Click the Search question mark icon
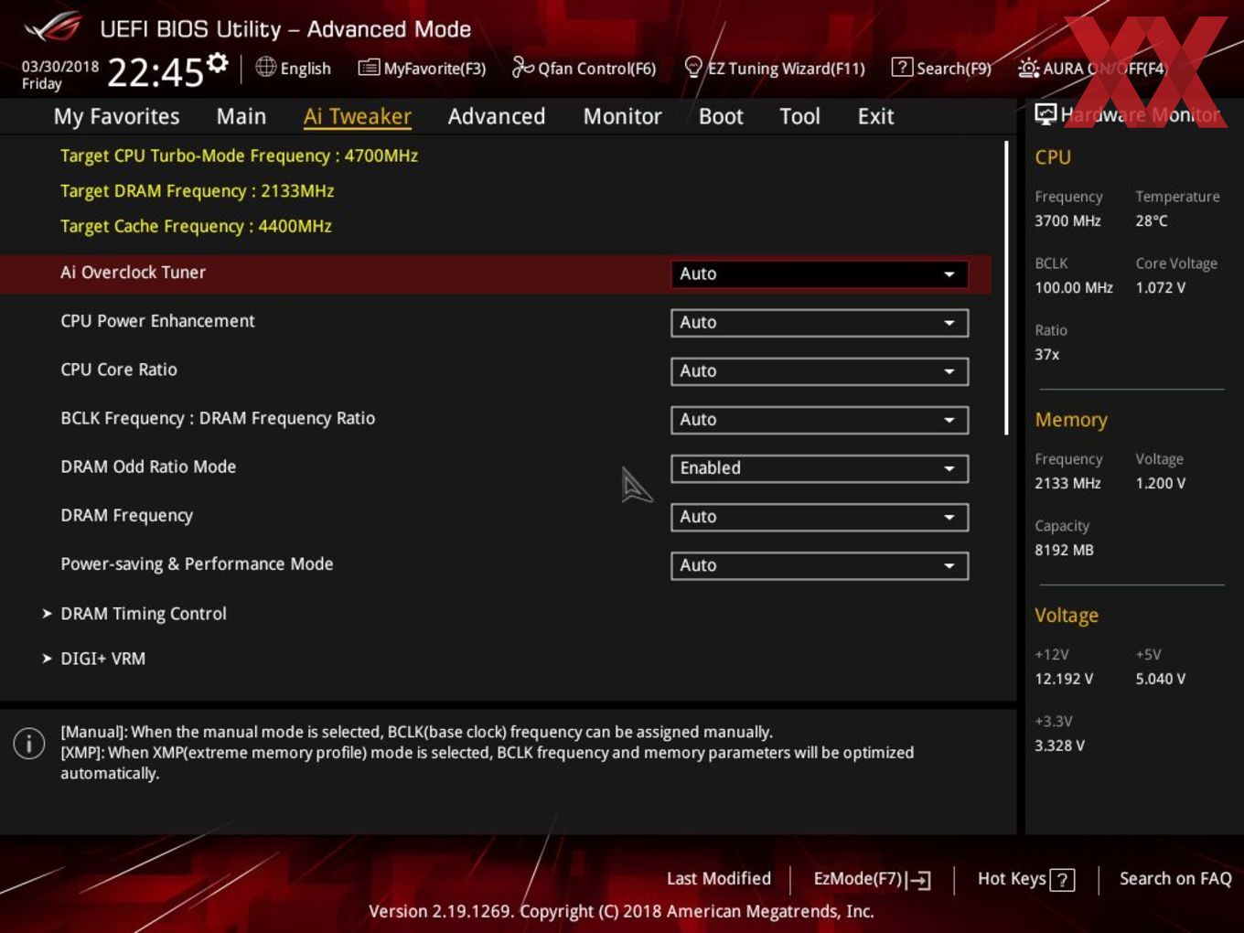Image resolution: width=1244 pixels, height=933 pixels. click(902, 67)
